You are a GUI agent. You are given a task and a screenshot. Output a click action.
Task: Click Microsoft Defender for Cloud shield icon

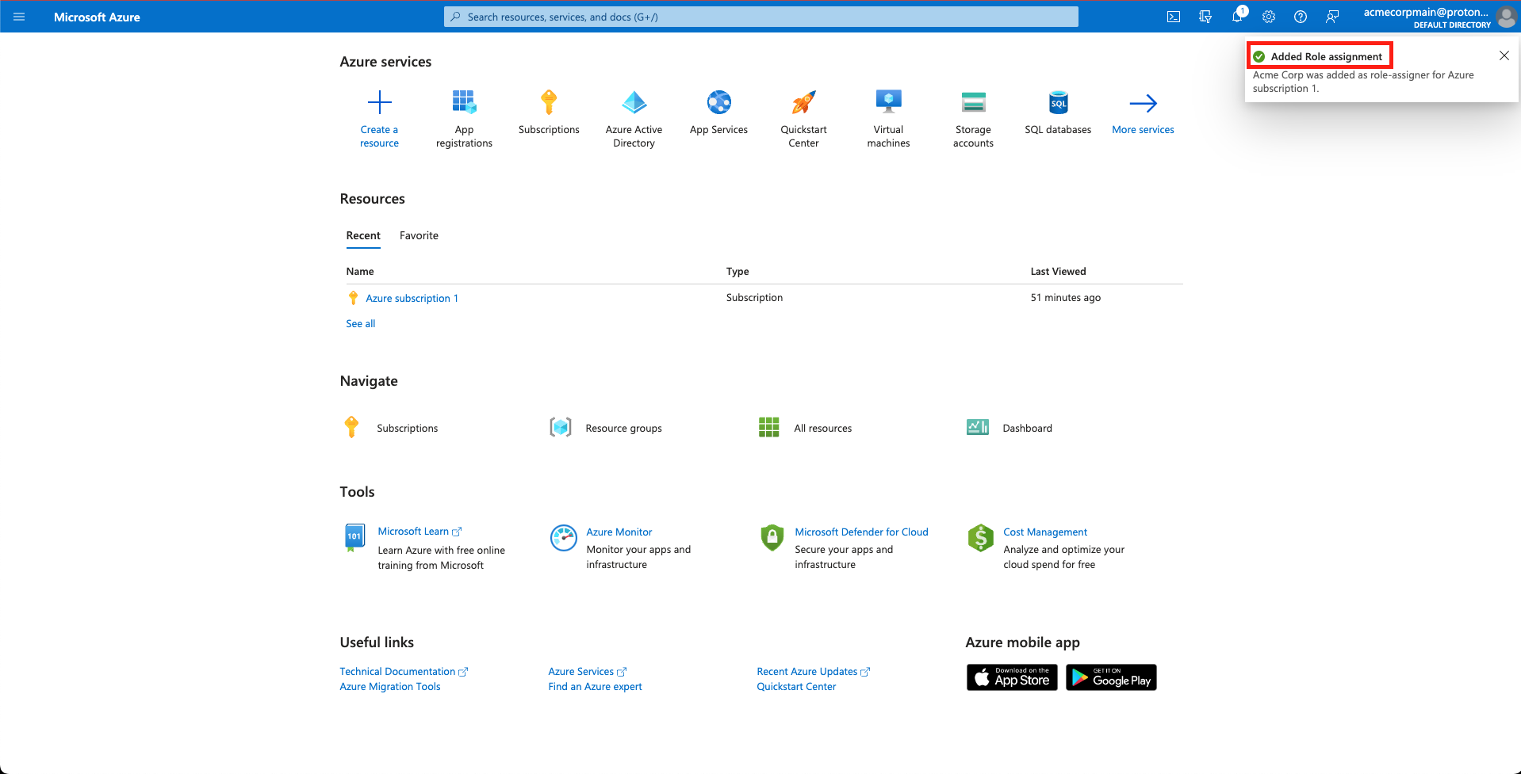point(772,538)
